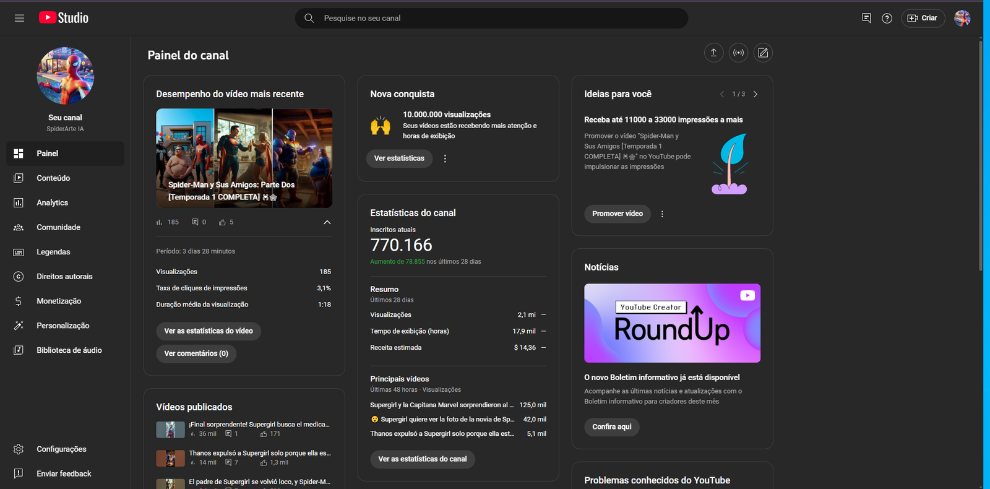The image size is (990, 489).
Task: Open the account avatar menu
Action: (x=962, y=18)
